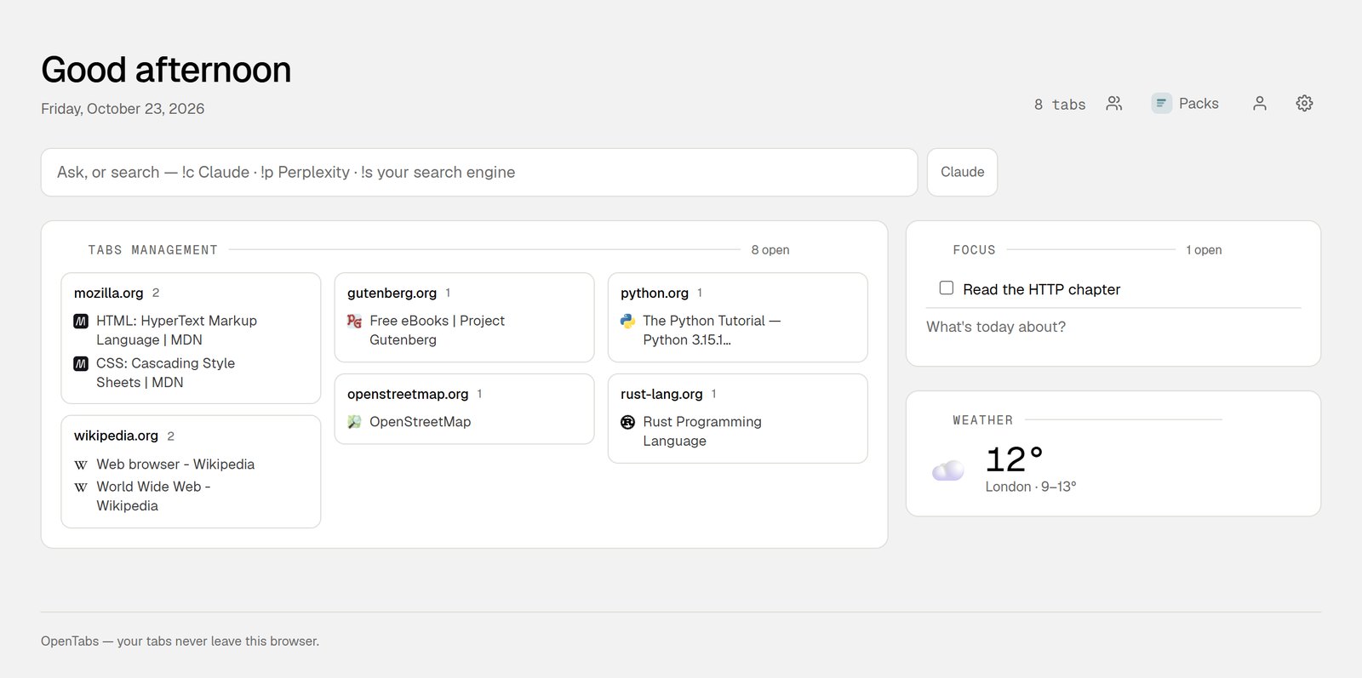The height and width of the screenshot is (678, 1362).
Task: Click the Python logo favicon
Action: click(x=627, y=322)
